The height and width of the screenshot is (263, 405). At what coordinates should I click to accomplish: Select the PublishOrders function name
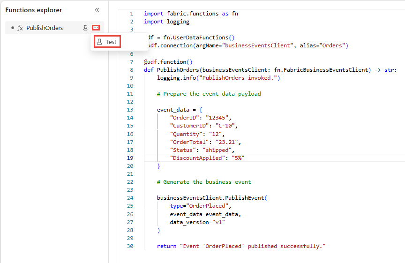point(45,28)
